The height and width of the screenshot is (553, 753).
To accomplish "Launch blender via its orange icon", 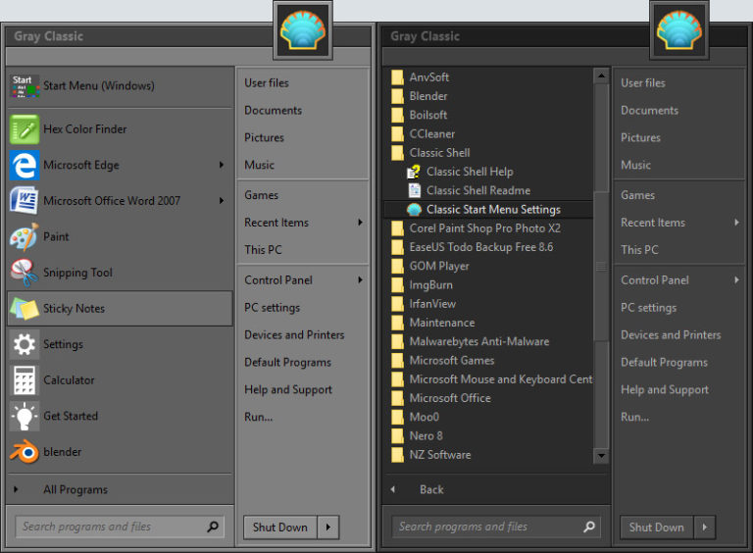I will click(x=24, y=452).
